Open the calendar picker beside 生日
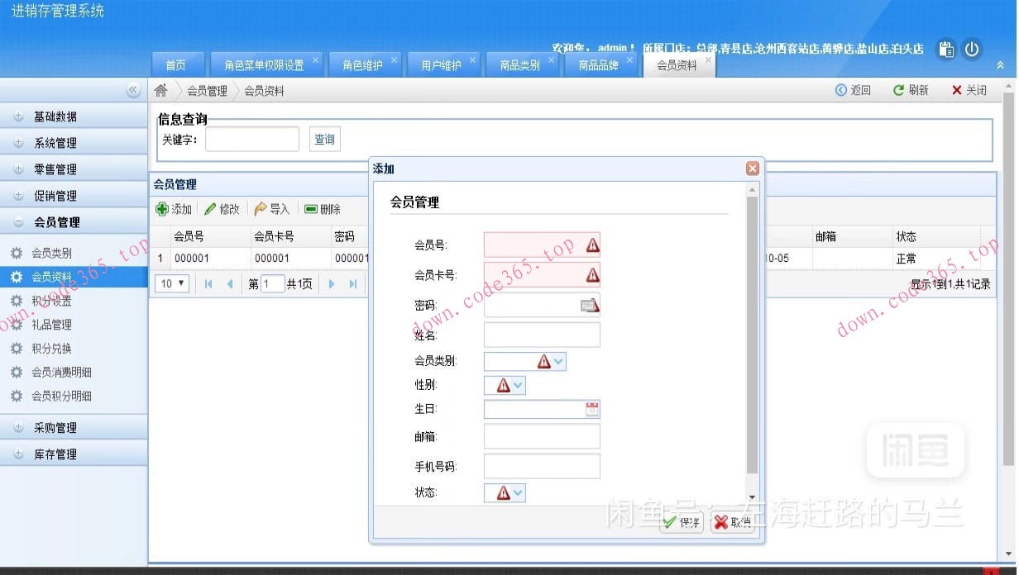Image resolution: width=1019 pixels, height=575 pixels. click(x=594, y=407)
